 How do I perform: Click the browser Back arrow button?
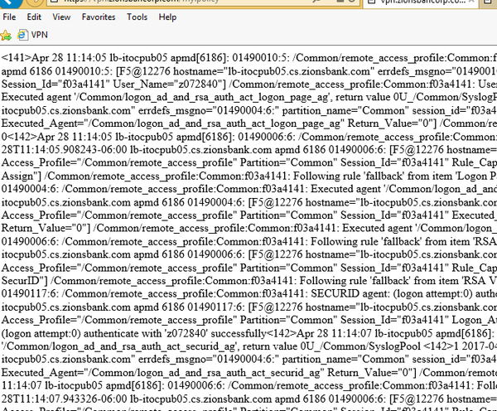pyautogui.click(x=9, y=2)
